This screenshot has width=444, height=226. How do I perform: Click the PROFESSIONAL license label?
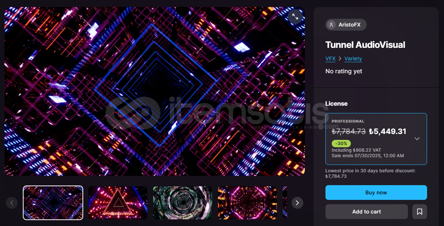point(348,121)
